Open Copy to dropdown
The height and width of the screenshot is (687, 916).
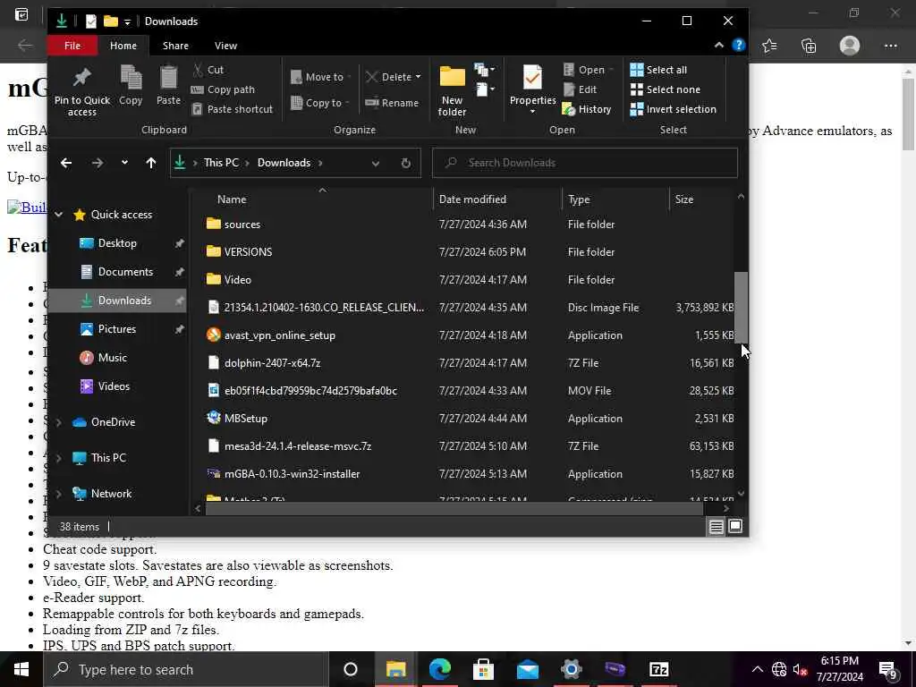pos(319,103)
